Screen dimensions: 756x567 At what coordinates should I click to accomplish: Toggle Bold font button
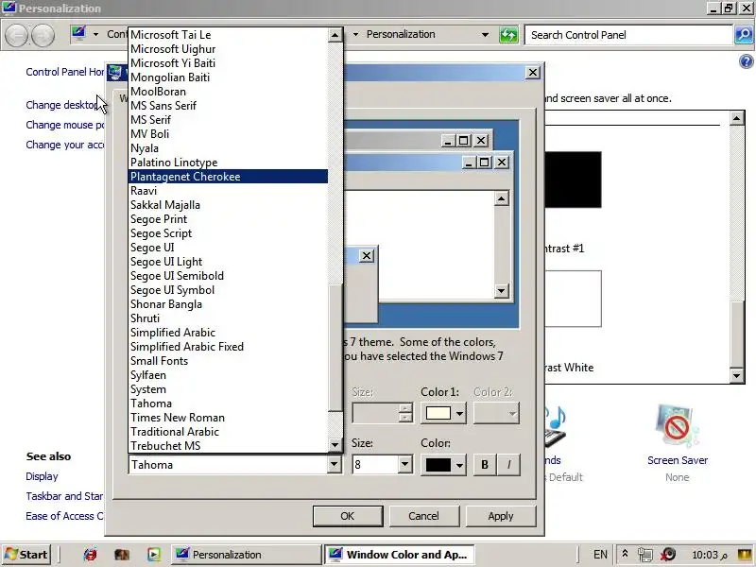point(485,464)
